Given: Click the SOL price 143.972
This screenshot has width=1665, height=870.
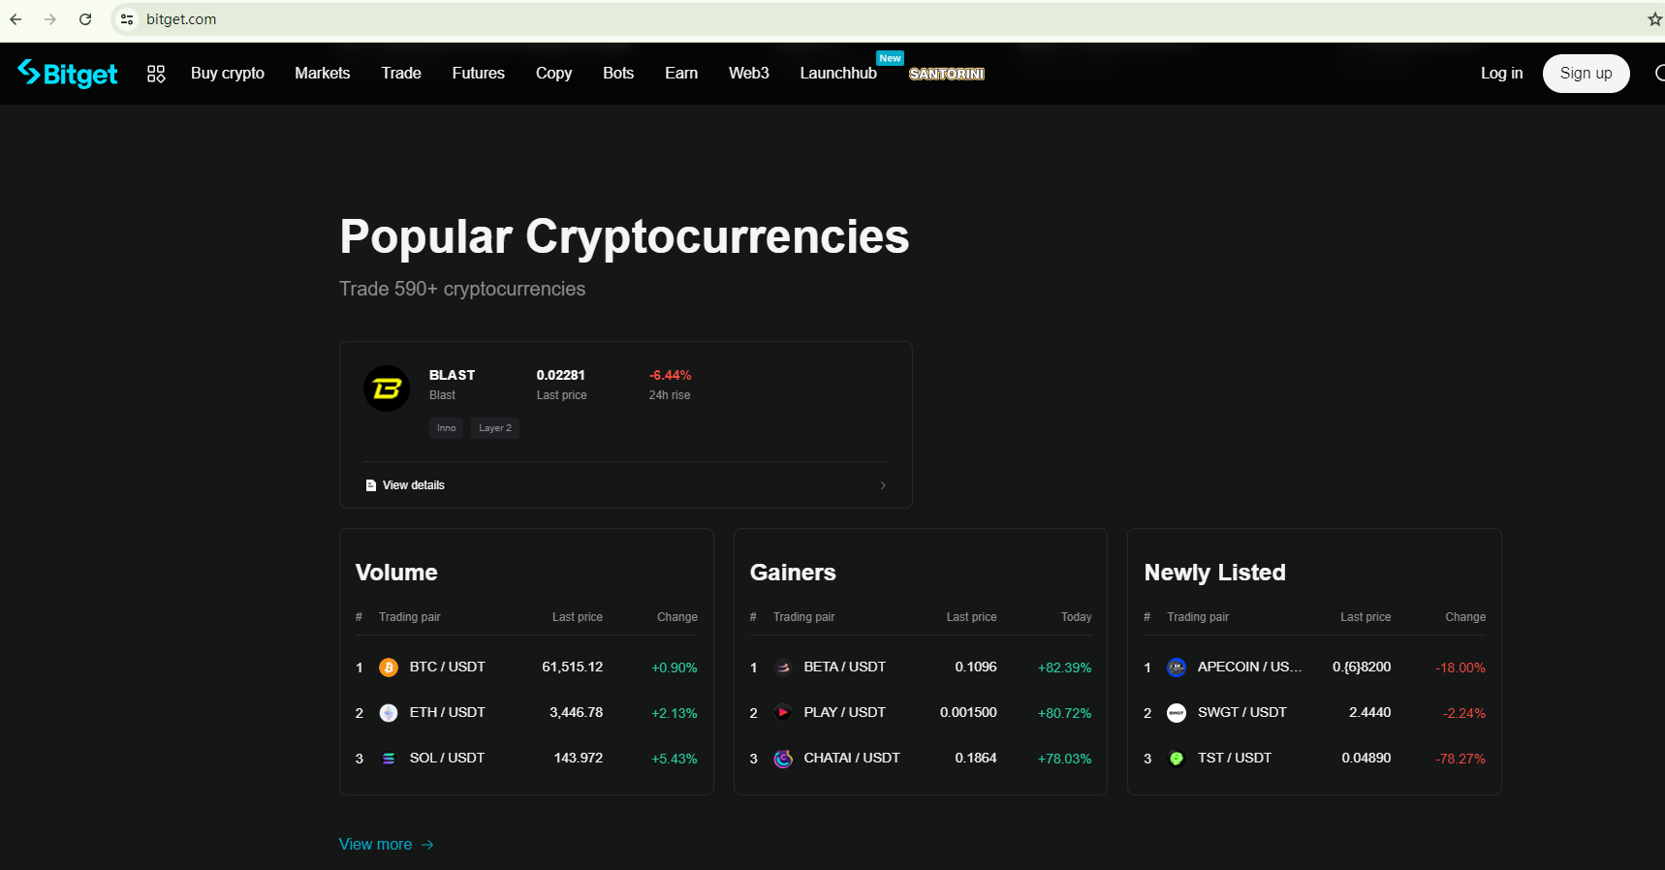Looking at the screenshot, I should point(579,759).
